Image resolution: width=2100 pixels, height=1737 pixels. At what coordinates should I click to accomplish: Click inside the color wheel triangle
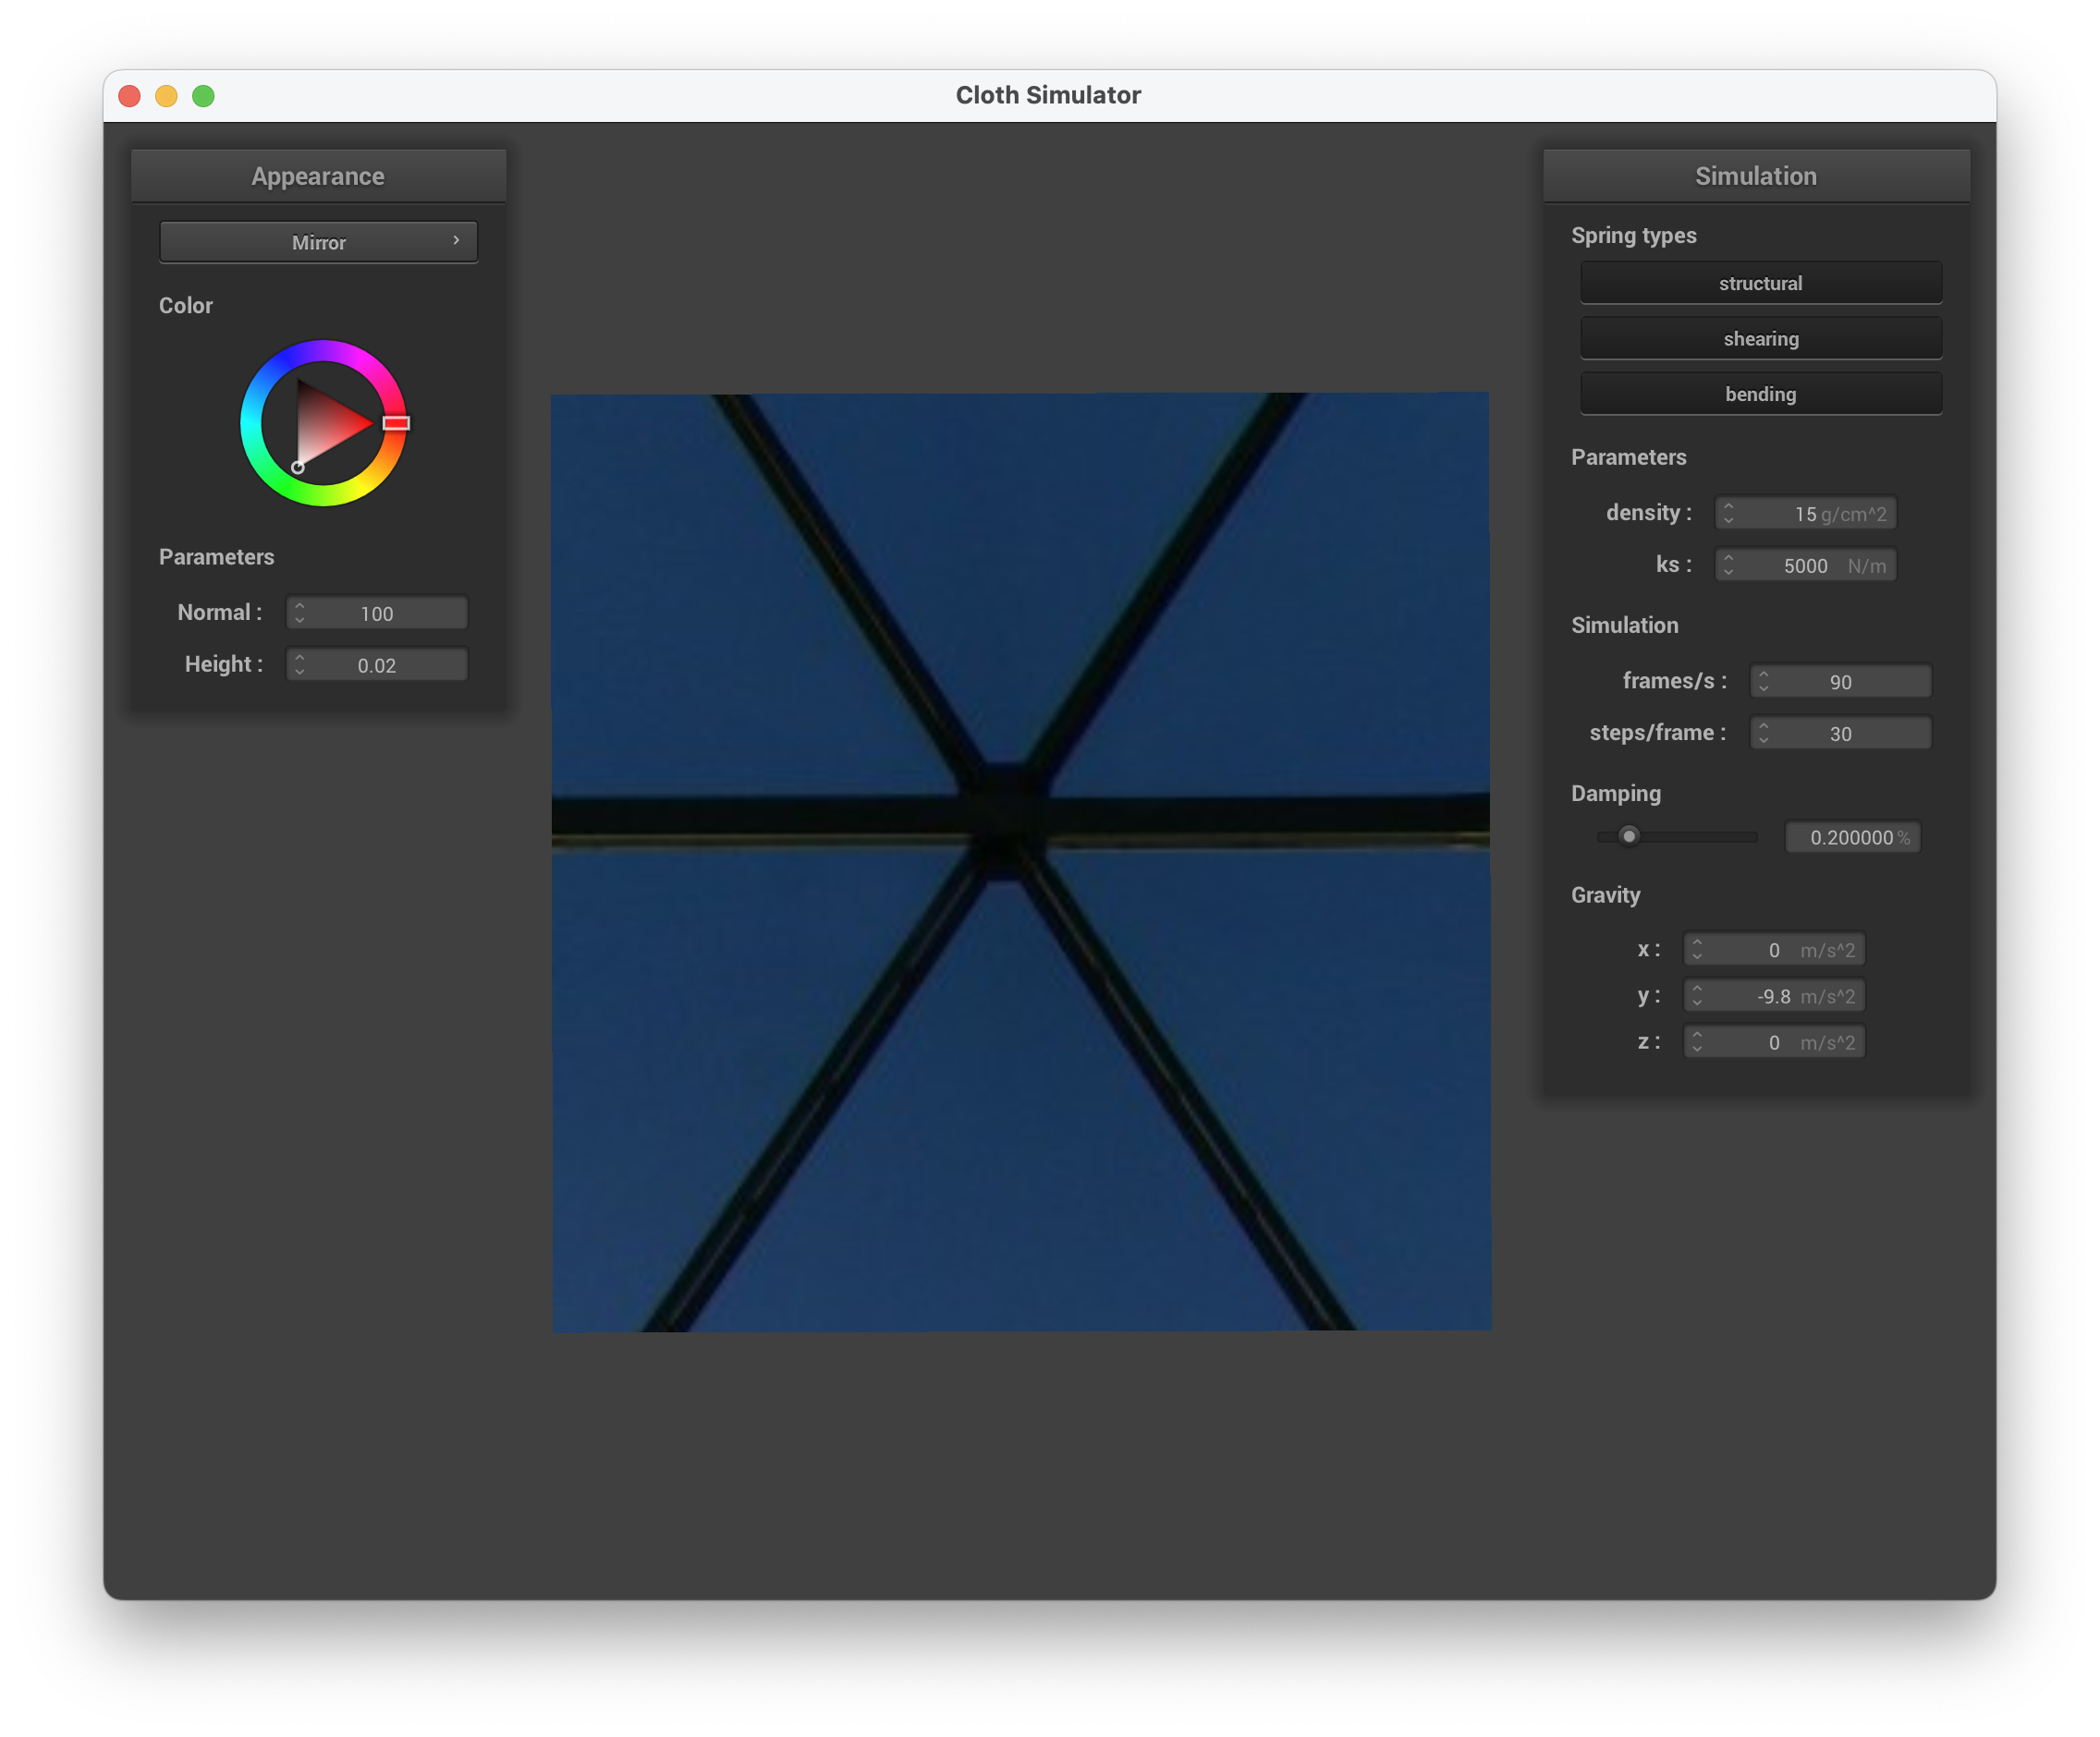pyautogui.click(x=325, y=425)
